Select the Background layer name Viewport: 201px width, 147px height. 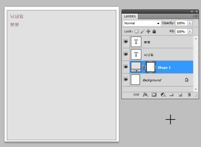(152, 80)
